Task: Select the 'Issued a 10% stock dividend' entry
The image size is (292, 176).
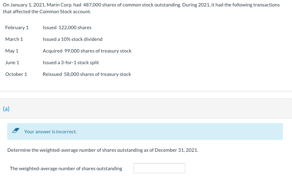Action: (73, 39)
